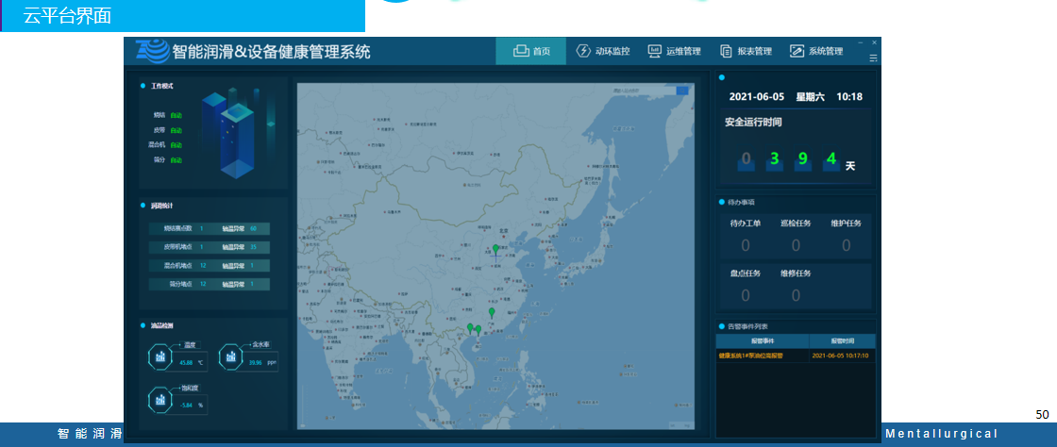1057x447 pixels.
Task: Click the 动环监控 lightning hexagon icon
Action: pos(583,51)
